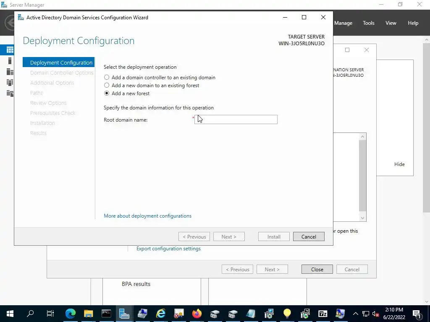Image resolution: width=430 pixels, height=322 pixels.
Task: Open Command Prompt from the taskbar
Action: coord(106,314)
